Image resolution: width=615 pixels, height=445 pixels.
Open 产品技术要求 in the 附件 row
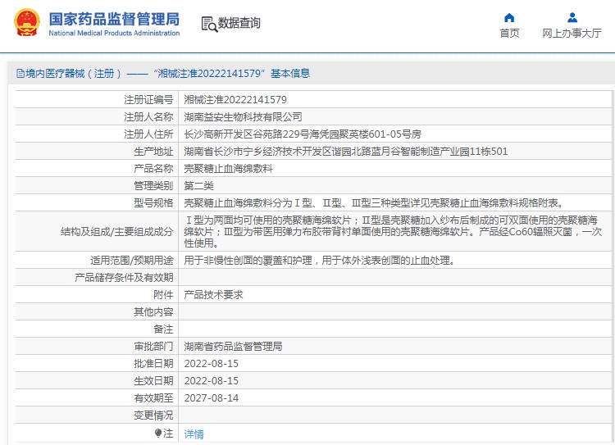213,294
